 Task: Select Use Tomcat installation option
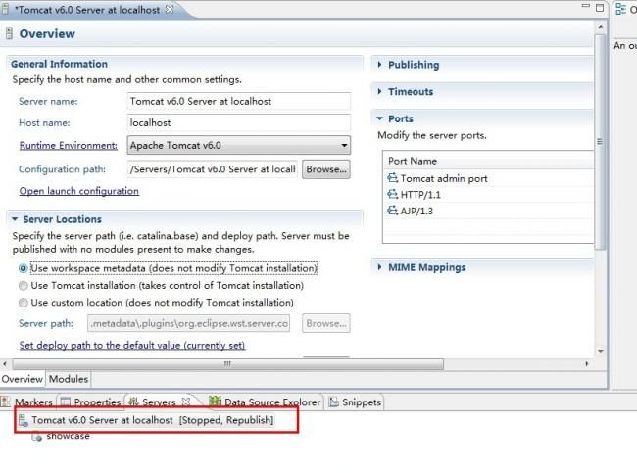pyautogui.click(x=24, y=285)
